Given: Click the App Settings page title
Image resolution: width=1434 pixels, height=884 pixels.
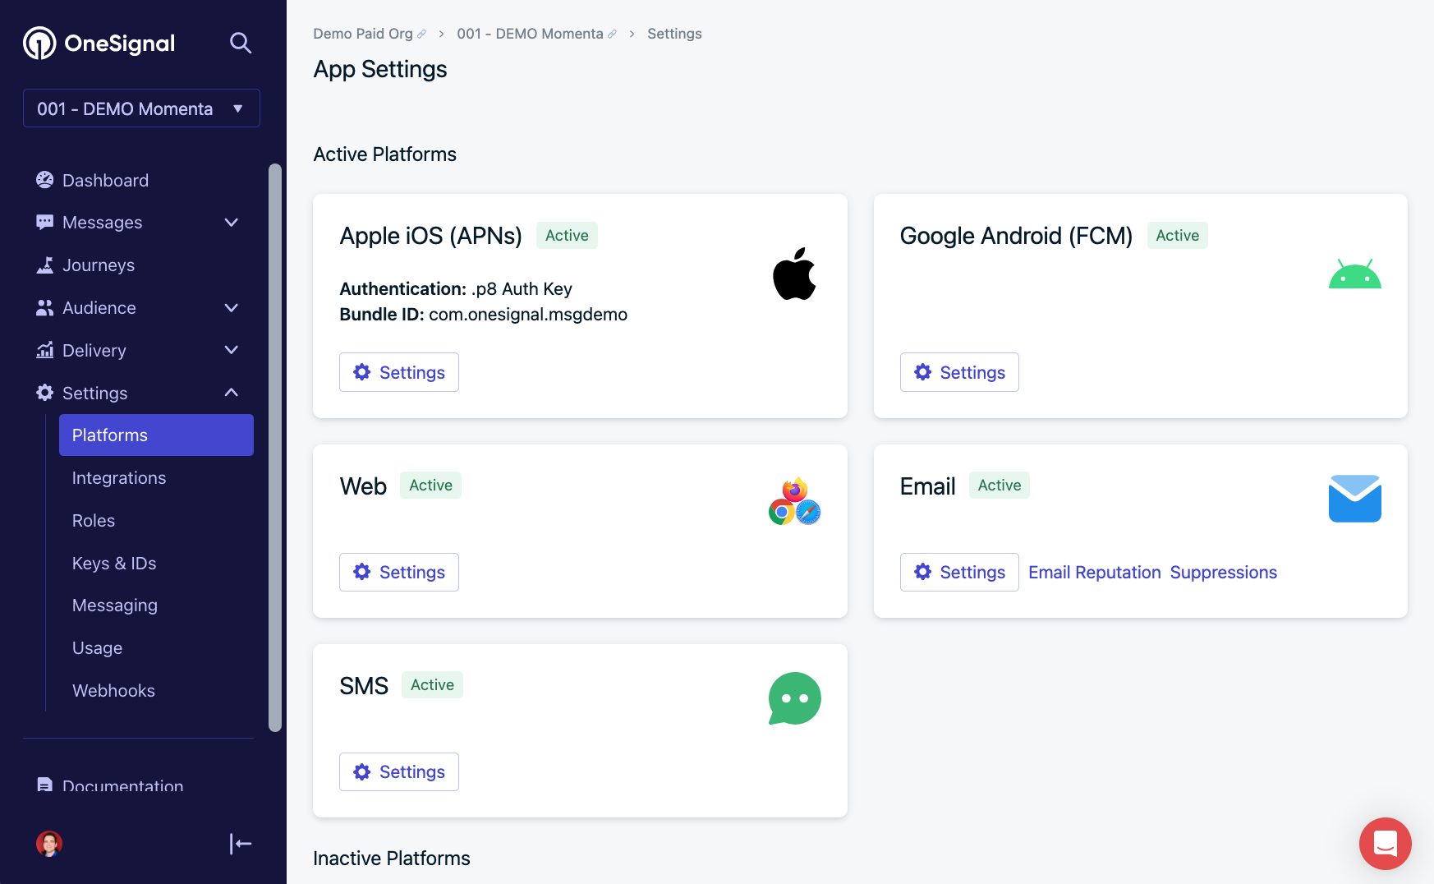Looking at the screenshot, I should coord(380,70).
